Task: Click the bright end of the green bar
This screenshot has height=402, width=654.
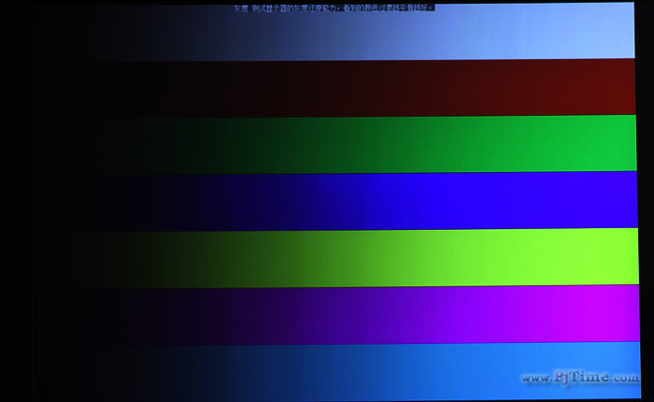Action: pyautogui.click(x=607, y=144)
